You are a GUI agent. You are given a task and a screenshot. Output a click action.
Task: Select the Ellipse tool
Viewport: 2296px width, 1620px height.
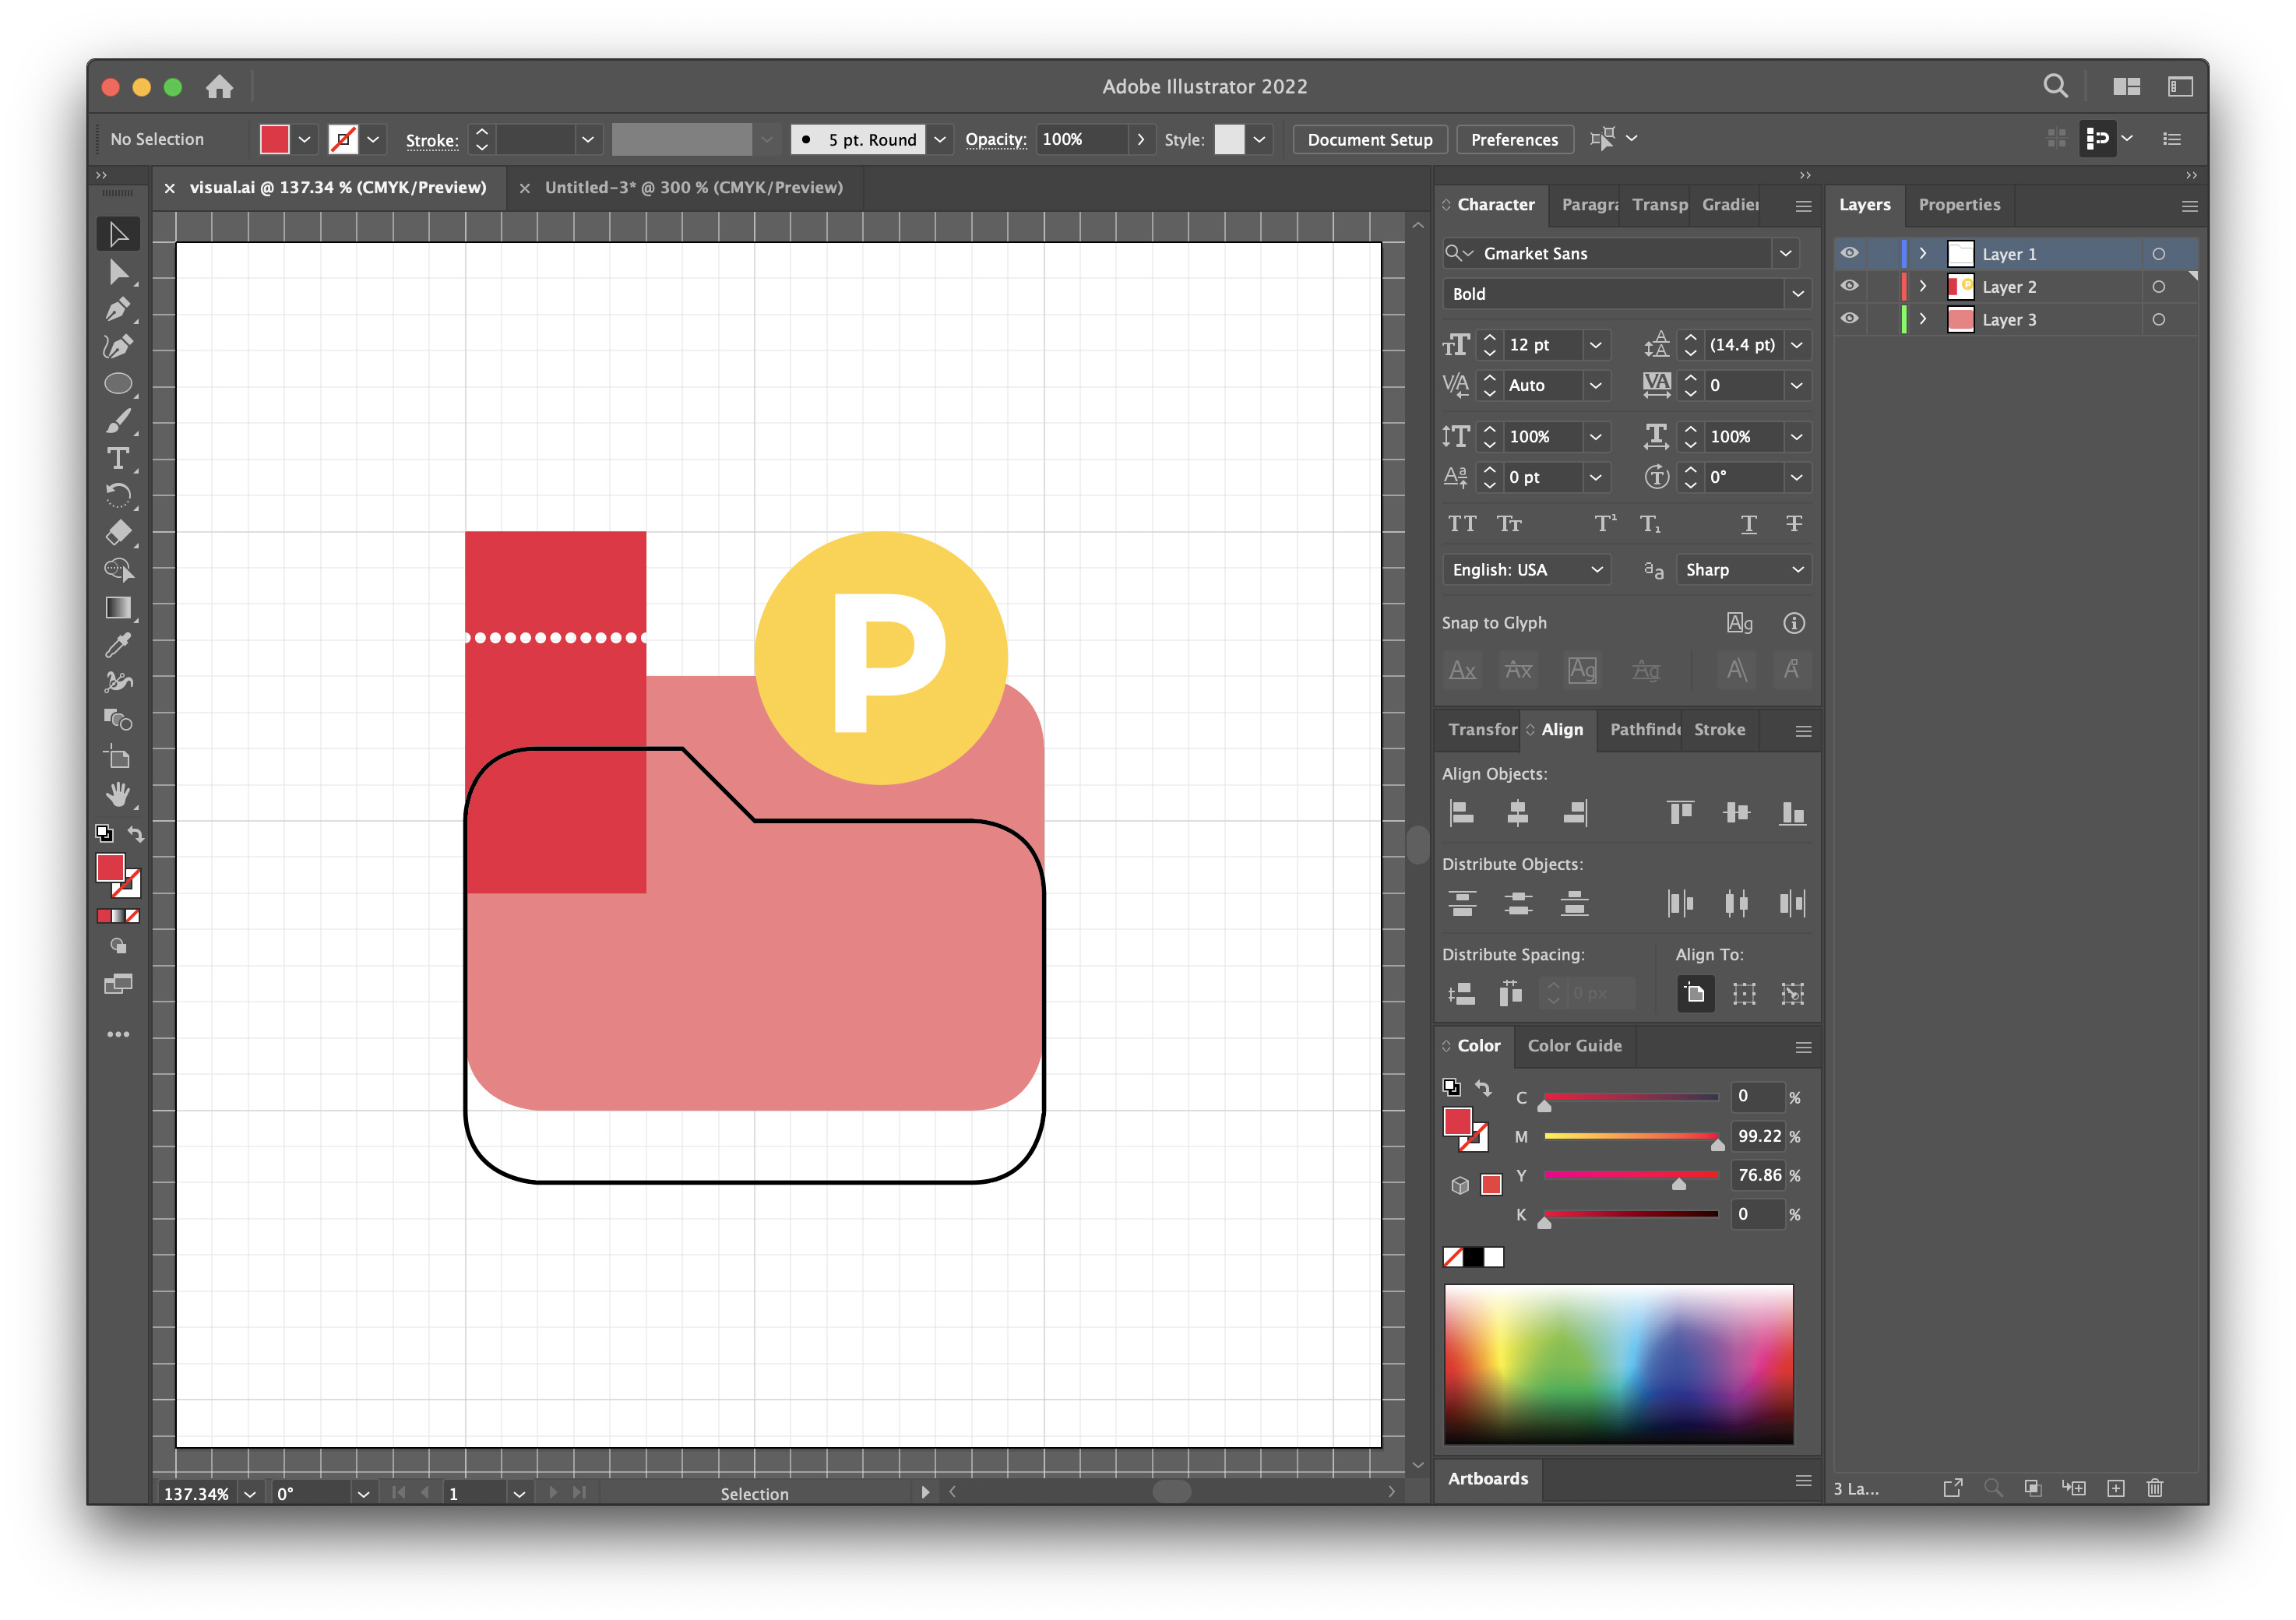(x=118, y=384)
